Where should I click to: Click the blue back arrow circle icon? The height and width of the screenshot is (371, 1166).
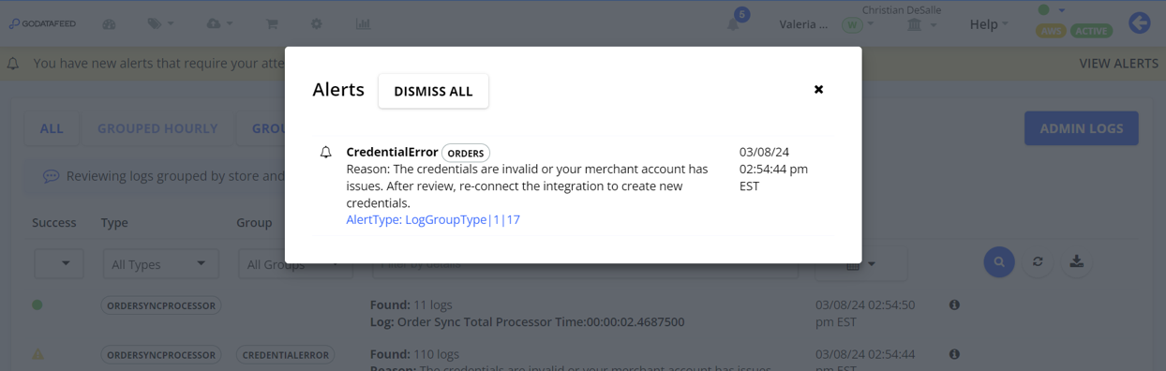coord(1140,22)
